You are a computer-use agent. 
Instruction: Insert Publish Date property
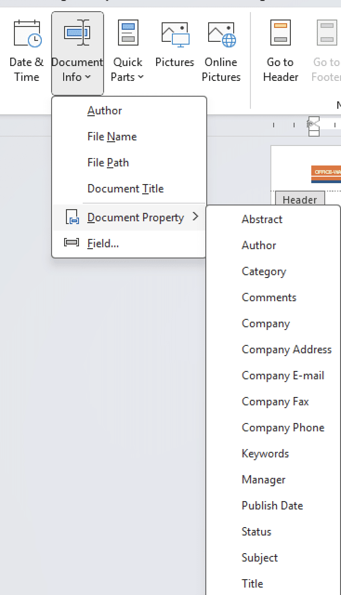point(272,506)
